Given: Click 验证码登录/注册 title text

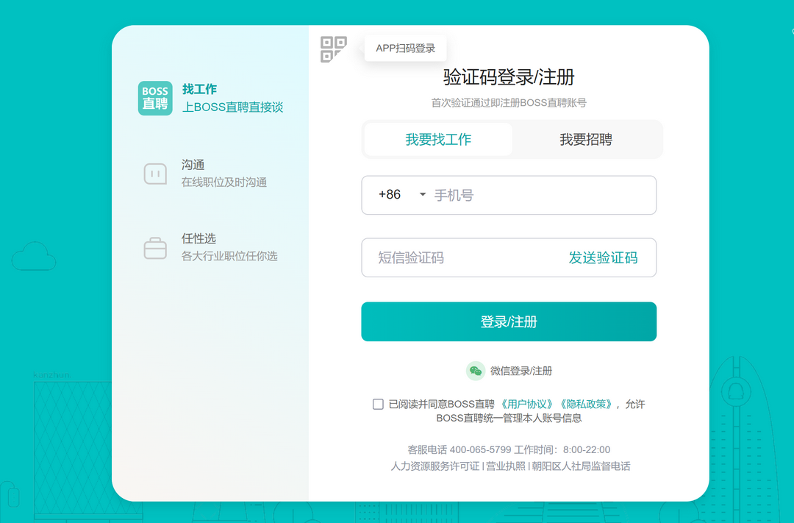Looking at the screenshot, I should [x=509, y=77].
